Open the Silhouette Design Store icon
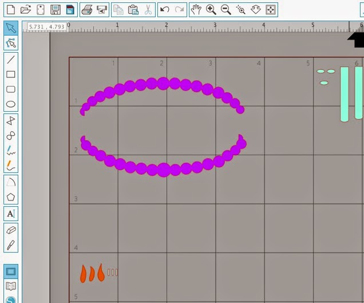The height and width of the screenshot is (303, 364). (x=11, y=300)
